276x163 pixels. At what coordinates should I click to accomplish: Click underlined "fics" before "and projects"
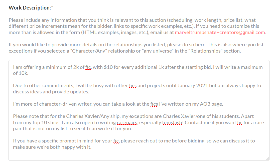click(x=133, y=86)
